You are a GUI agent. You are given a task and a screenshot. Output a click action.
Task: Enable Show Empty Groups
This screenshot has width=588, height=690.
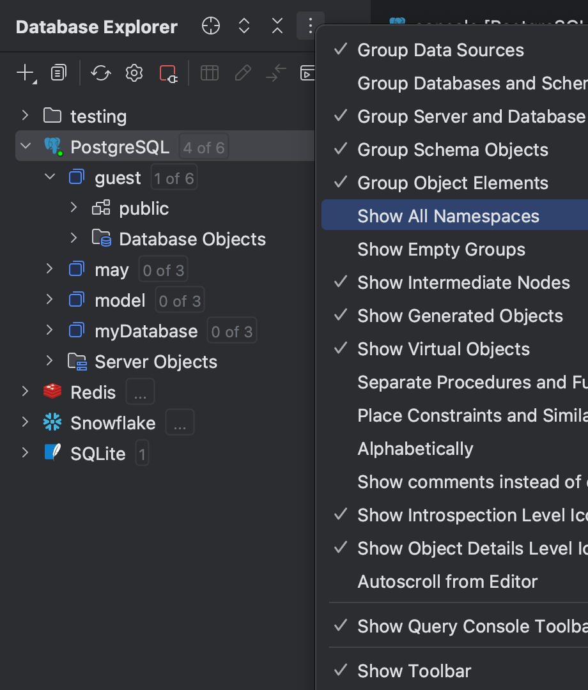[441, 249]
